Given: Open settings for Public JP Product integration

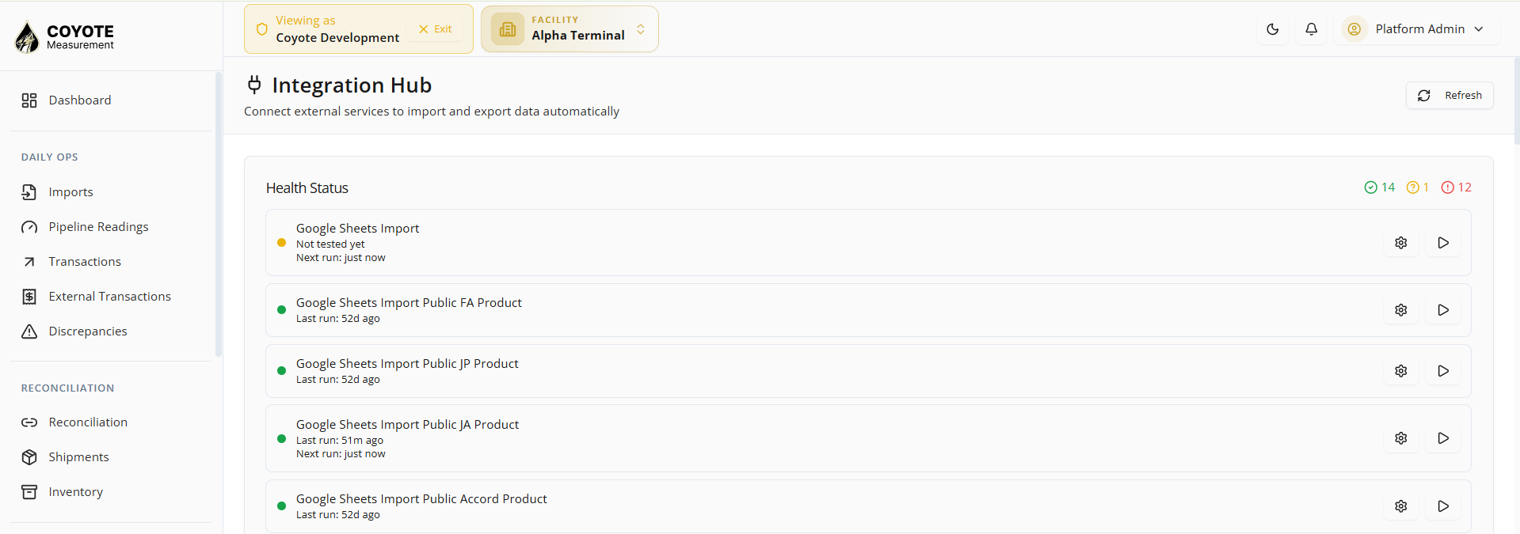Looking at the screenshot, I should 1401,371.
